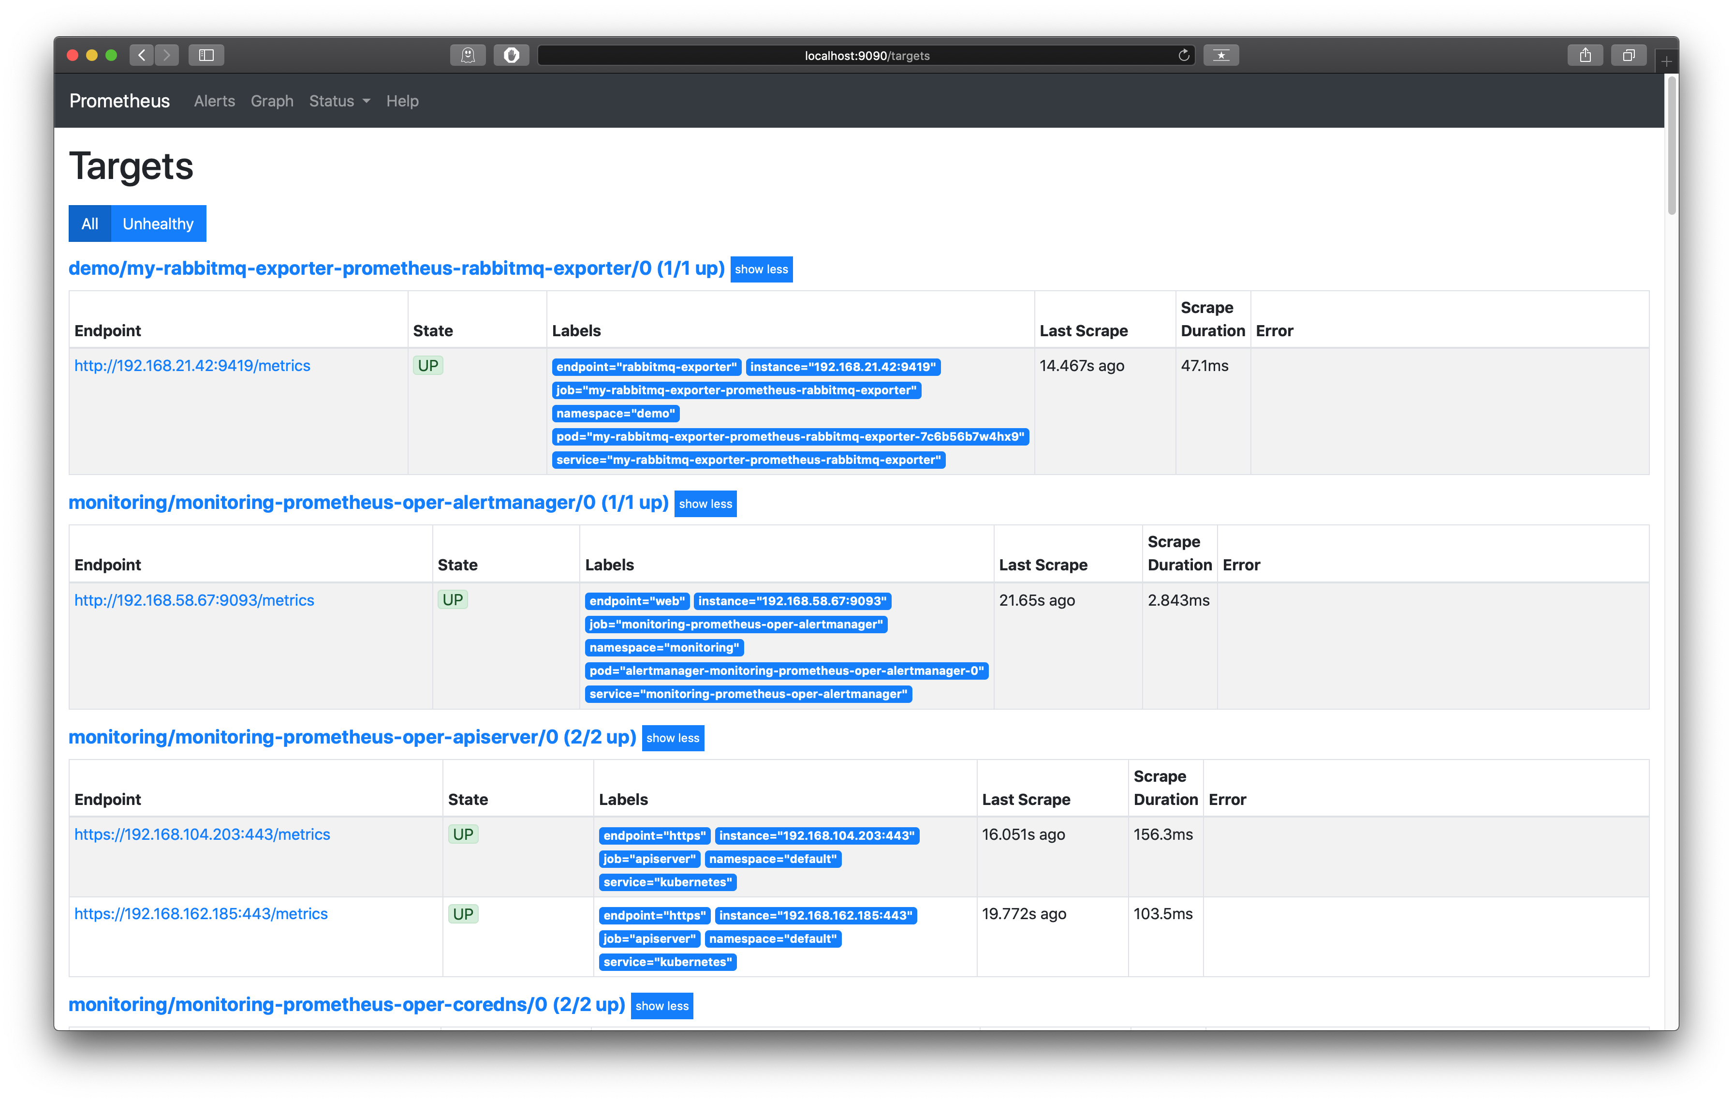Click the localhost:9090/targets address bar
The width and height of the screenshot is (1733, 1102).
866,56
